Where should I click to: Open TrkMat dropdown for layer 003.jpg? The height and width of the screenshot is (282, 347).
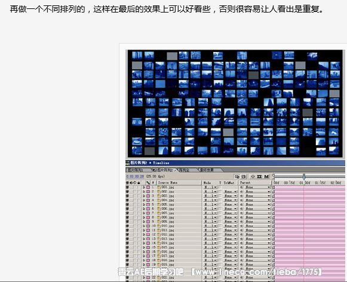tap(230, 196)
